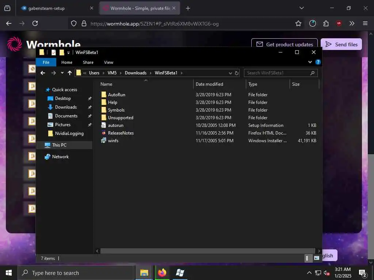
Task: Open the Firefox extensions puzzle icon
Action: (326, 23)
